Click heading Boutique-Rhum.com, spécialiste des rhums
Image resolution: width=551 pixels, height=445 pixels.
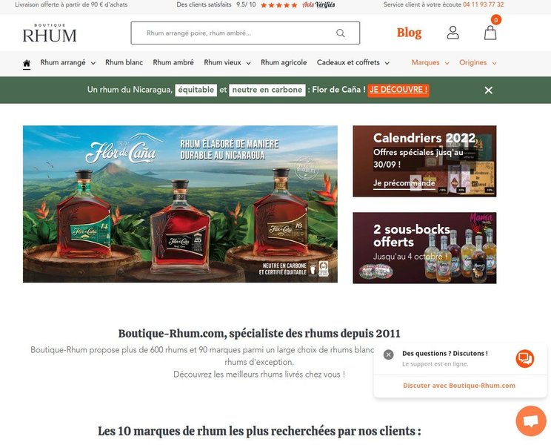click(x=259, y=333)
